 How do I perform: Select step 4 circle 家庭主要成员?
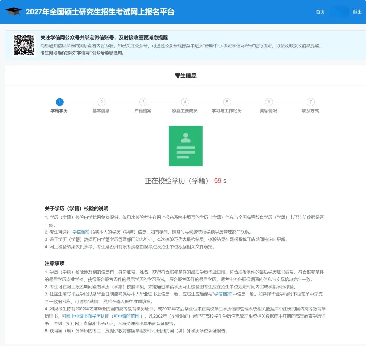click(185, 102)
